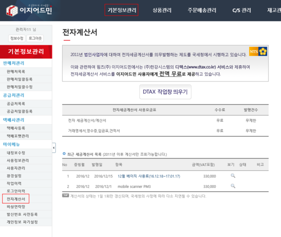Open 12월 베이직 사용료 invoice link
The image size is (281, 237).
pos(149,176)
